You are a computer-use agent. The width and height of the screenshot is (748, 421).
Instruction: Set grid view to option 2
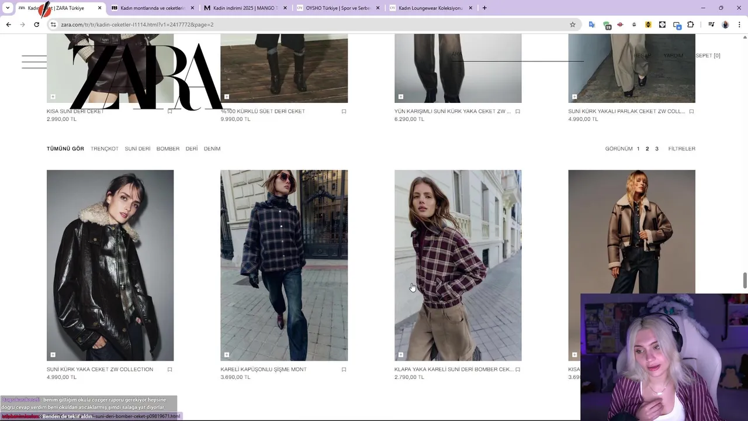[x=647, y=149]
